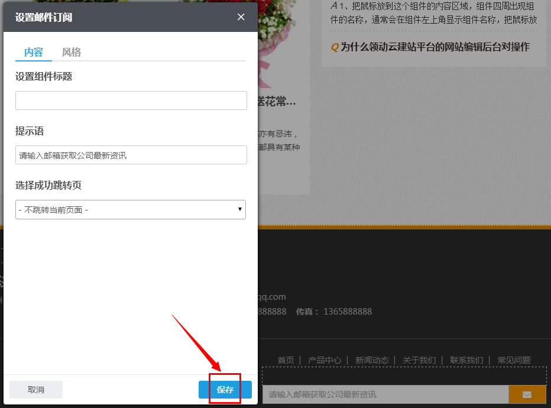The width and height of the screenshot is (551, 408).
Task: Open the 关于我们 page link
Action: point(420,360)
